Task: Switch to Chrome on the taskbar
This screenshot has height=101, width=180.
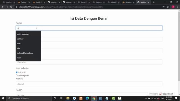Action: pyautogui.click(x=94, y=98)
